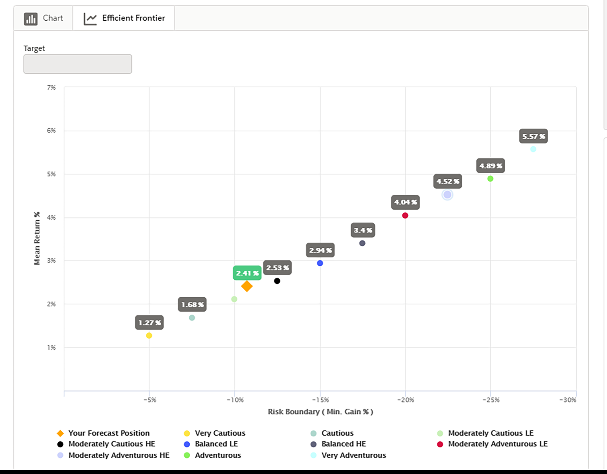This screenshot has width=607, height=474.
Task: Click the 2.94 % data label
Action: (x=320, y=250)
